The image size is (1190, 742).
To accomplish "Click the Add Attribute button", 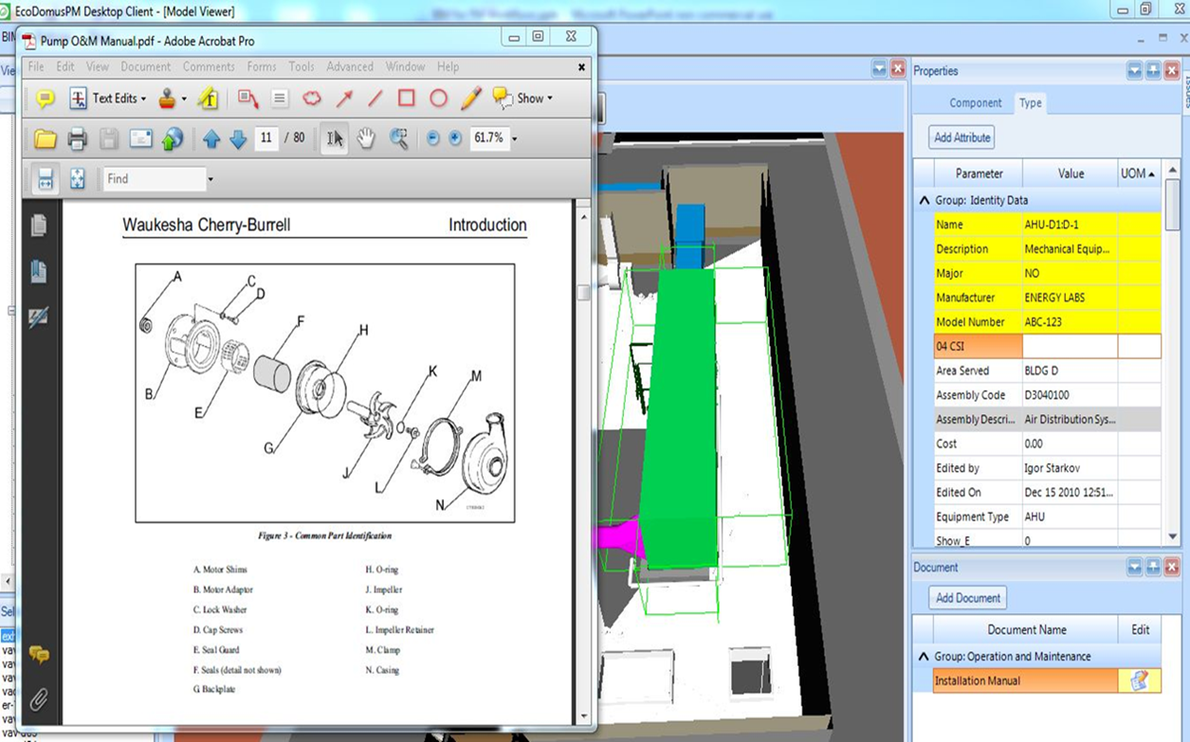I will coord(961,137).
